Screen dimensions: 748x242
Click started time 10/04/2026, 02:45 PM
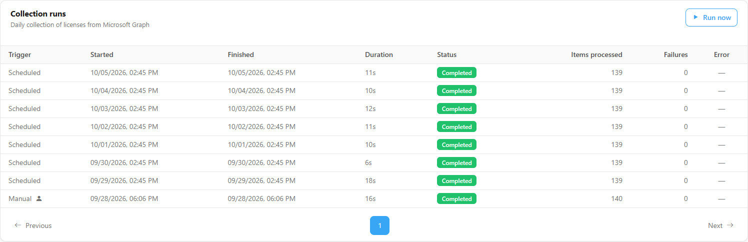pos(124,91)
